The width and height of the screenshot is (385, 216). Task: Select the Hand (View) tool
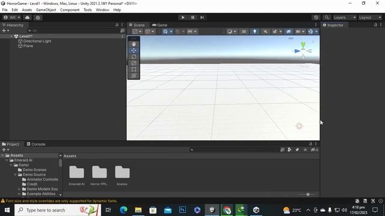coord(134,44)
